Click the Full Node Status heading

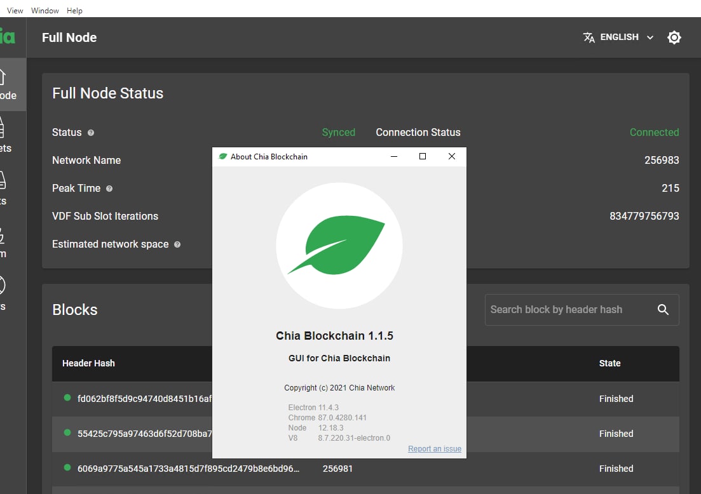[108, 93]
